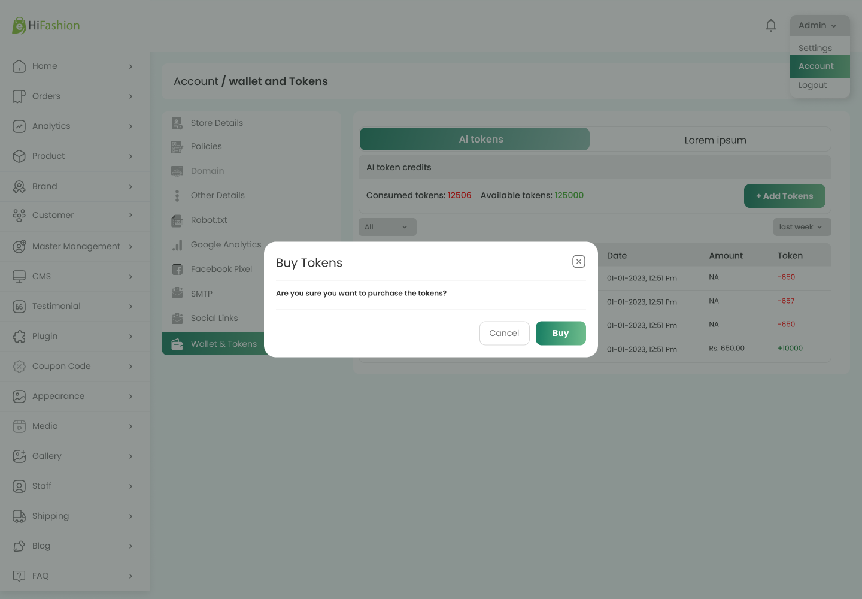This screenshot has width=862, height=599.
Task: Click the Analytics sidebar icon
Action: pyautogui.click(x=19, y=126)
